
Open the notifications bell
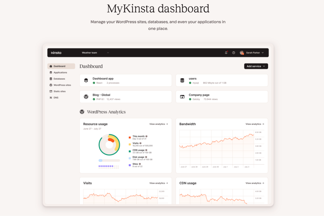[226, 53]
